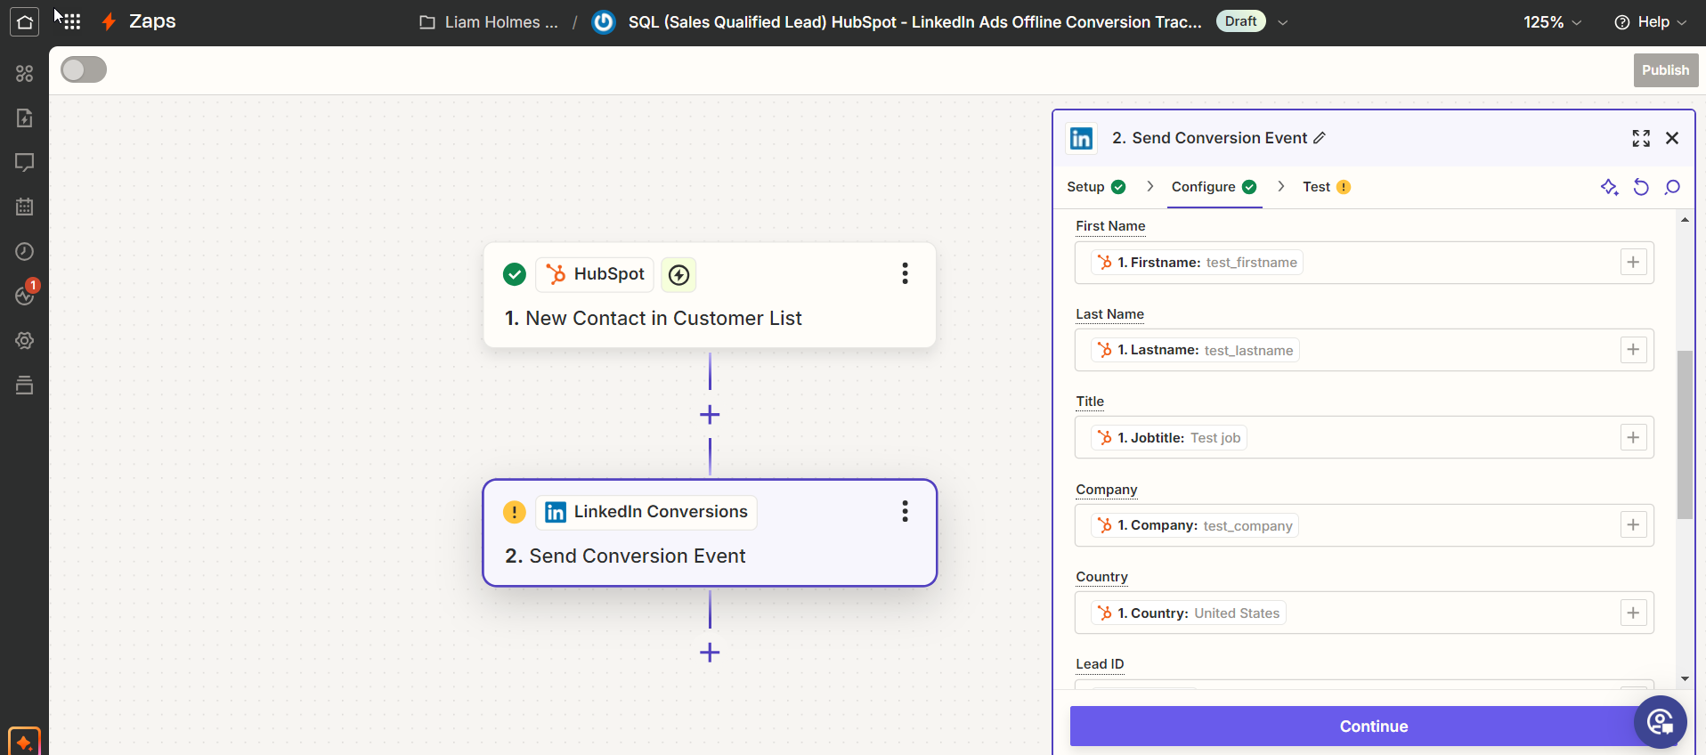Open the settings gear in left sidebar

(24, 340)
